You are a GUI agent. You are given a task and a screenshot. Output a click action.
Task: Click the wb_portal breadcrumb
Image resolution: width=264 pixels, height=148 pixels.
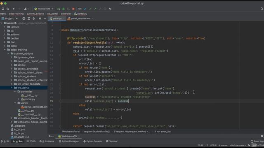click(52, 14)
